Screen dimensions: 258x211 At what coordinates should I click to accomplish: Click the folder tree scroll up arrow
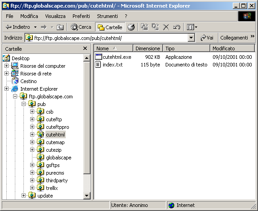click(87, 58)
